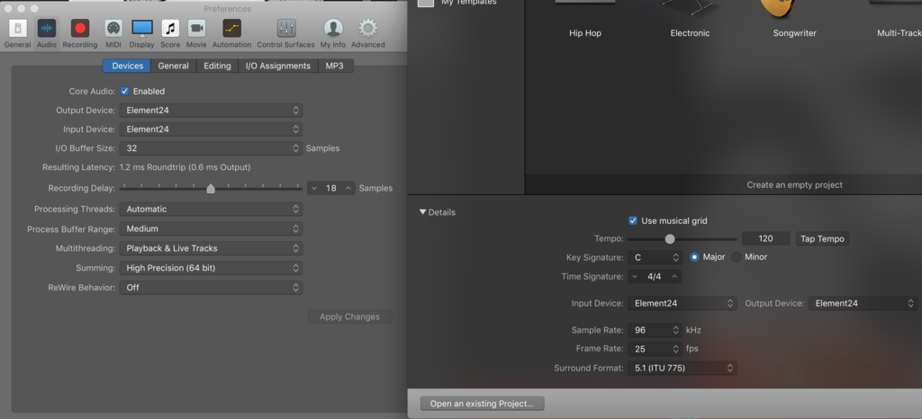922x419 pixels.
Task: Click the Recording Delay slider handle
Action: (211, 189)
